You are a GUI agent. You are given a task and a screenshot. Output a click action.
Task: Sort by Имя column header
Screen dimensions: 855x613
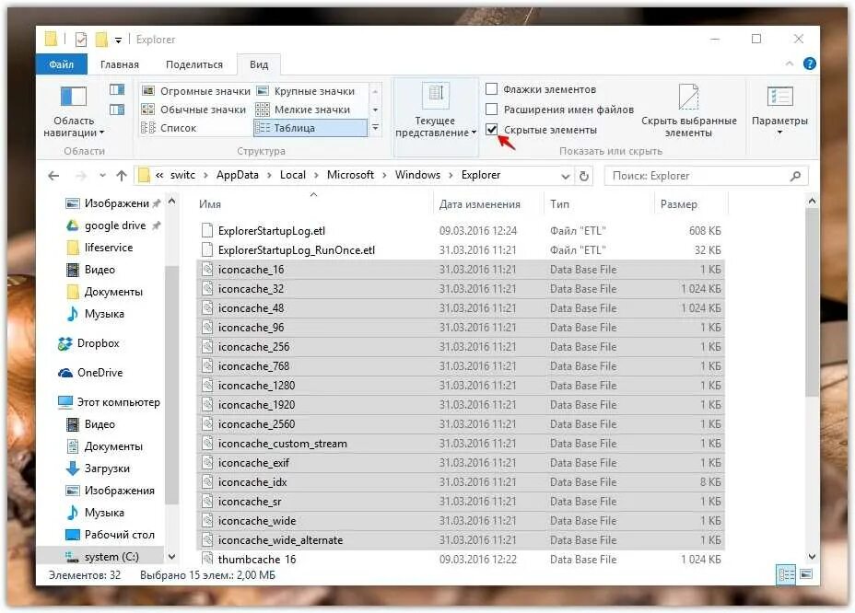pyautogui.click(x=314, y=203)
